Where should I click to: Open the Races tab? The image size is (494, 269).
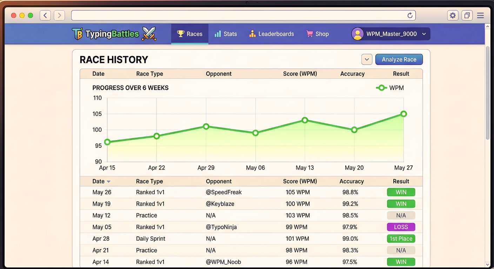190,34
